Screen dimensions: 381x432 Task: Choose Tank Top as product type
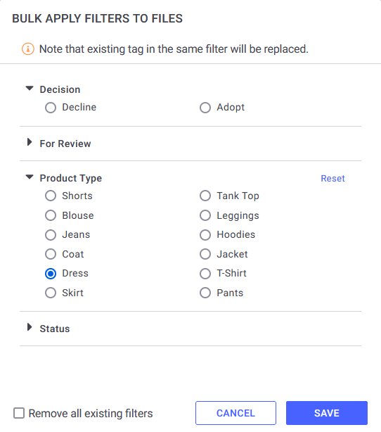(x=205, y=196)
